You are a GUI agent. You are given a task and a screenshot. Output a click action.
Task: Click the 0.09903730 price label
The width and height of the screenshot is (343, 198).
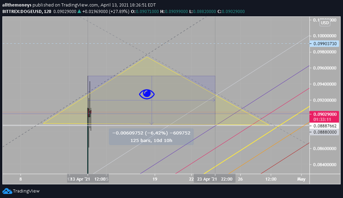325,44
